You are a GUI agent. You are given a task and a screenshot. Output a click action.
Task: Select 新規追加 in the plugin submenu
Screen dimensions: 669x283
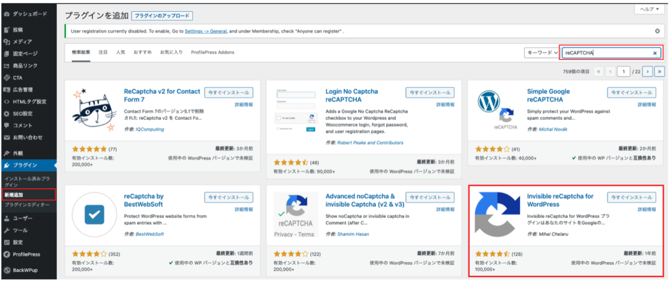coord(28,195)
